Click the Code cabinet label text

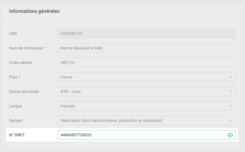(21, 62)
